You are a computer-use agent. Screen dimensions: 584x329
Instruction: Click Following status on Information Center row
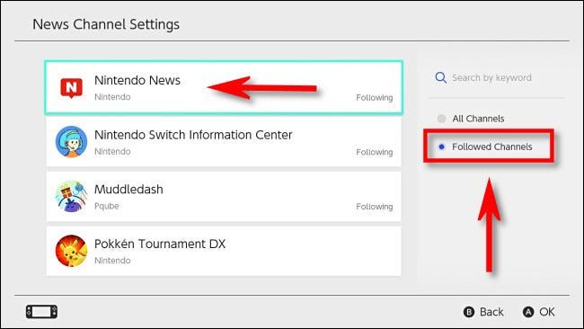pos(375,152)
